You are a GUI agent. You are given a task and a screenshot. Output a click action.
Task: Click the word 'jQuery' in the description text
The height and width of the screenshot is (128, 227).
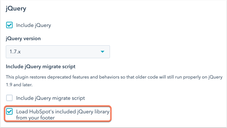[215, 77]
